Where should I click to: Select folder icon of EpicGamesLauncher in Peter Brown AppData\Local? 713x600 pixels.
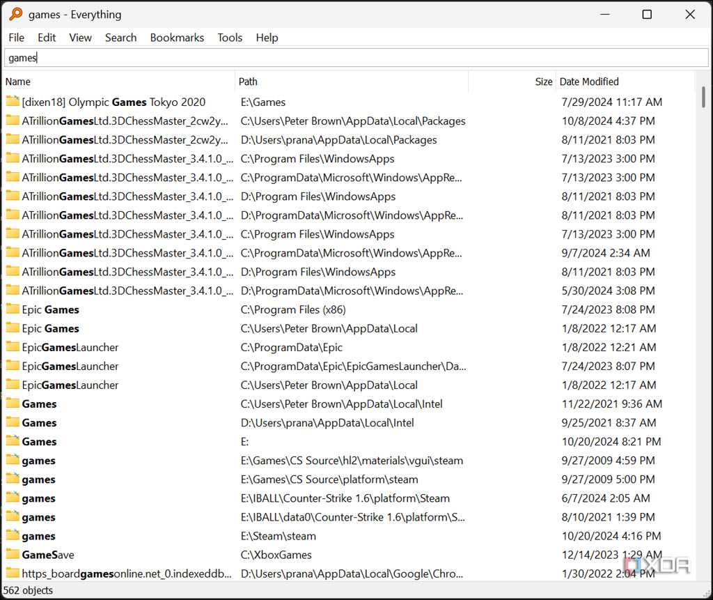click(x=13, y=384)
